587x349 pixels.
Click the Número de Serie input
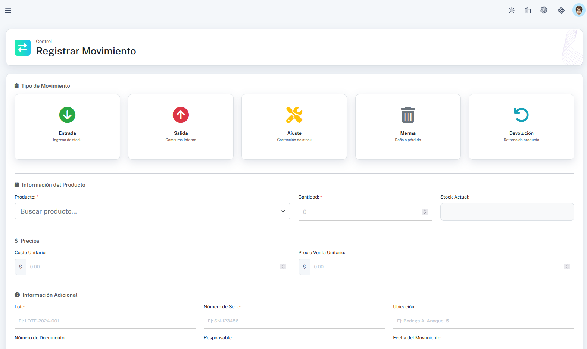pos(294,321)
